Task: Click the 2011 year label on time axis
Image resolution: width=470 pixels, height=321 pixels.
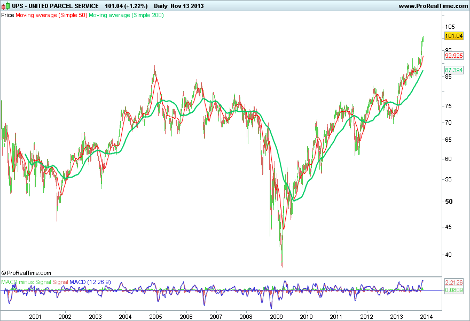Action: (x=336, y=317)
